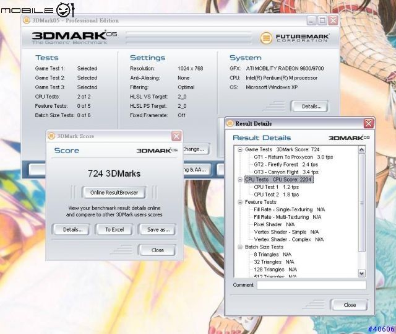Close the Result Details window with X
This screenshot has width=396, height=334.
(x=369, y=123)
